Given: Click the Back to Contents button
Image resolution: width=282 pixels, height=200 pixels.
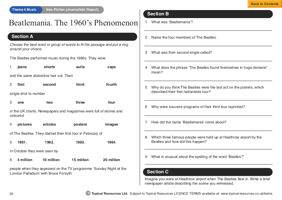Looking at the screenshot, I should pyautogui.click(x=264, y=4).
